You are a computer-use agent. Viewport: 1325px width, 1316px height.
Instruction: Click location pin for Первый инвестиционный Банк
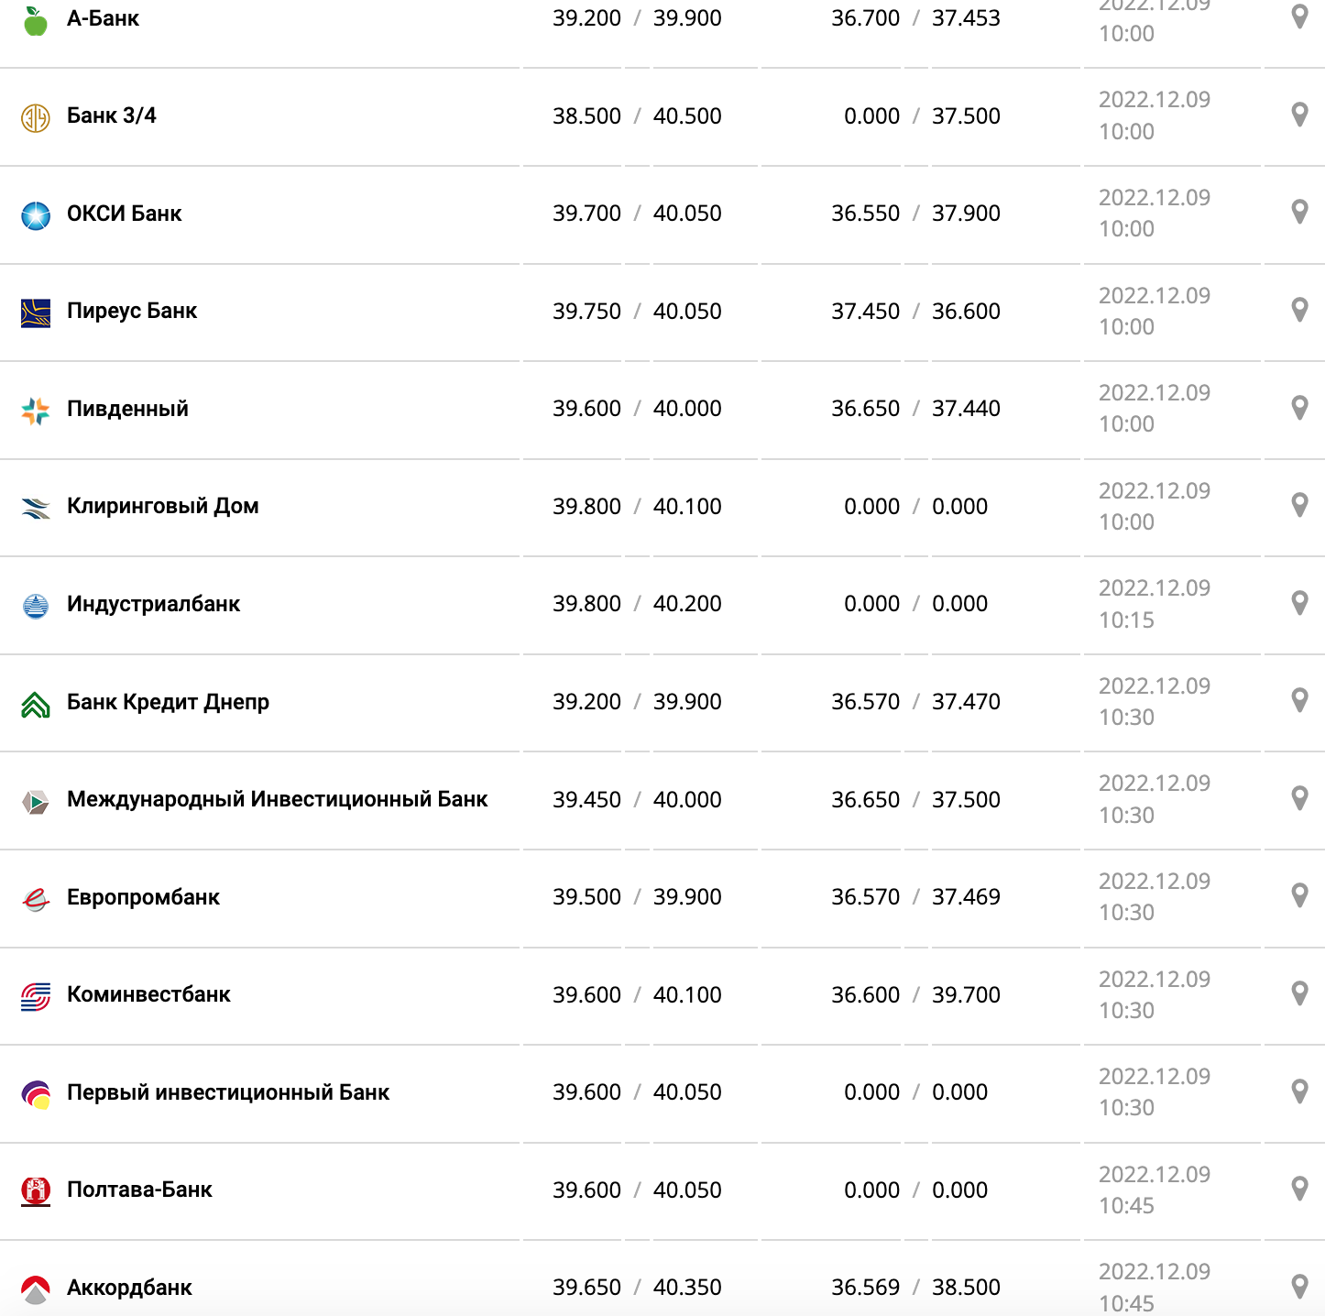tap(1298, 1091)
